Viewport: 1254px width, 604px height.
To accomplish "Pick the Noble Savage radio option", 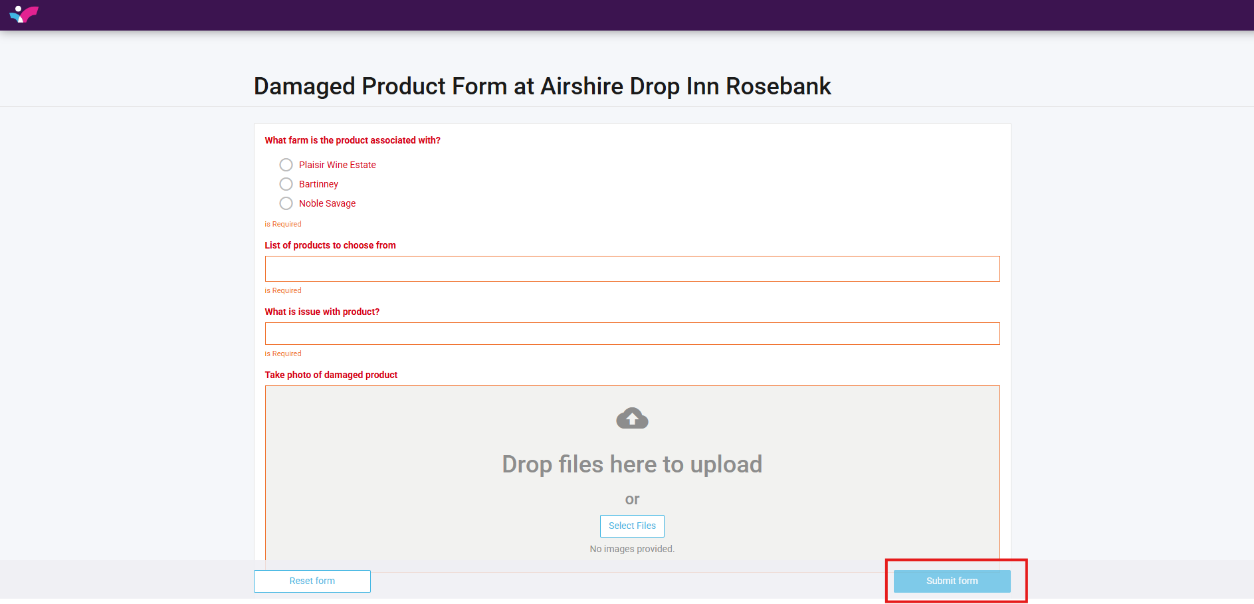I will pyautogui.click(x=286, y=203).
